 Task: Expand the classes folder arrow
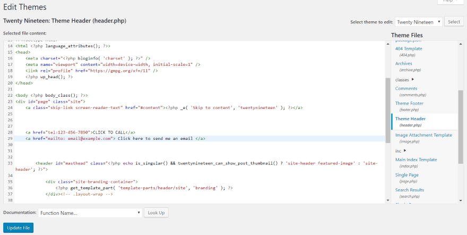(x=413, y=80)
